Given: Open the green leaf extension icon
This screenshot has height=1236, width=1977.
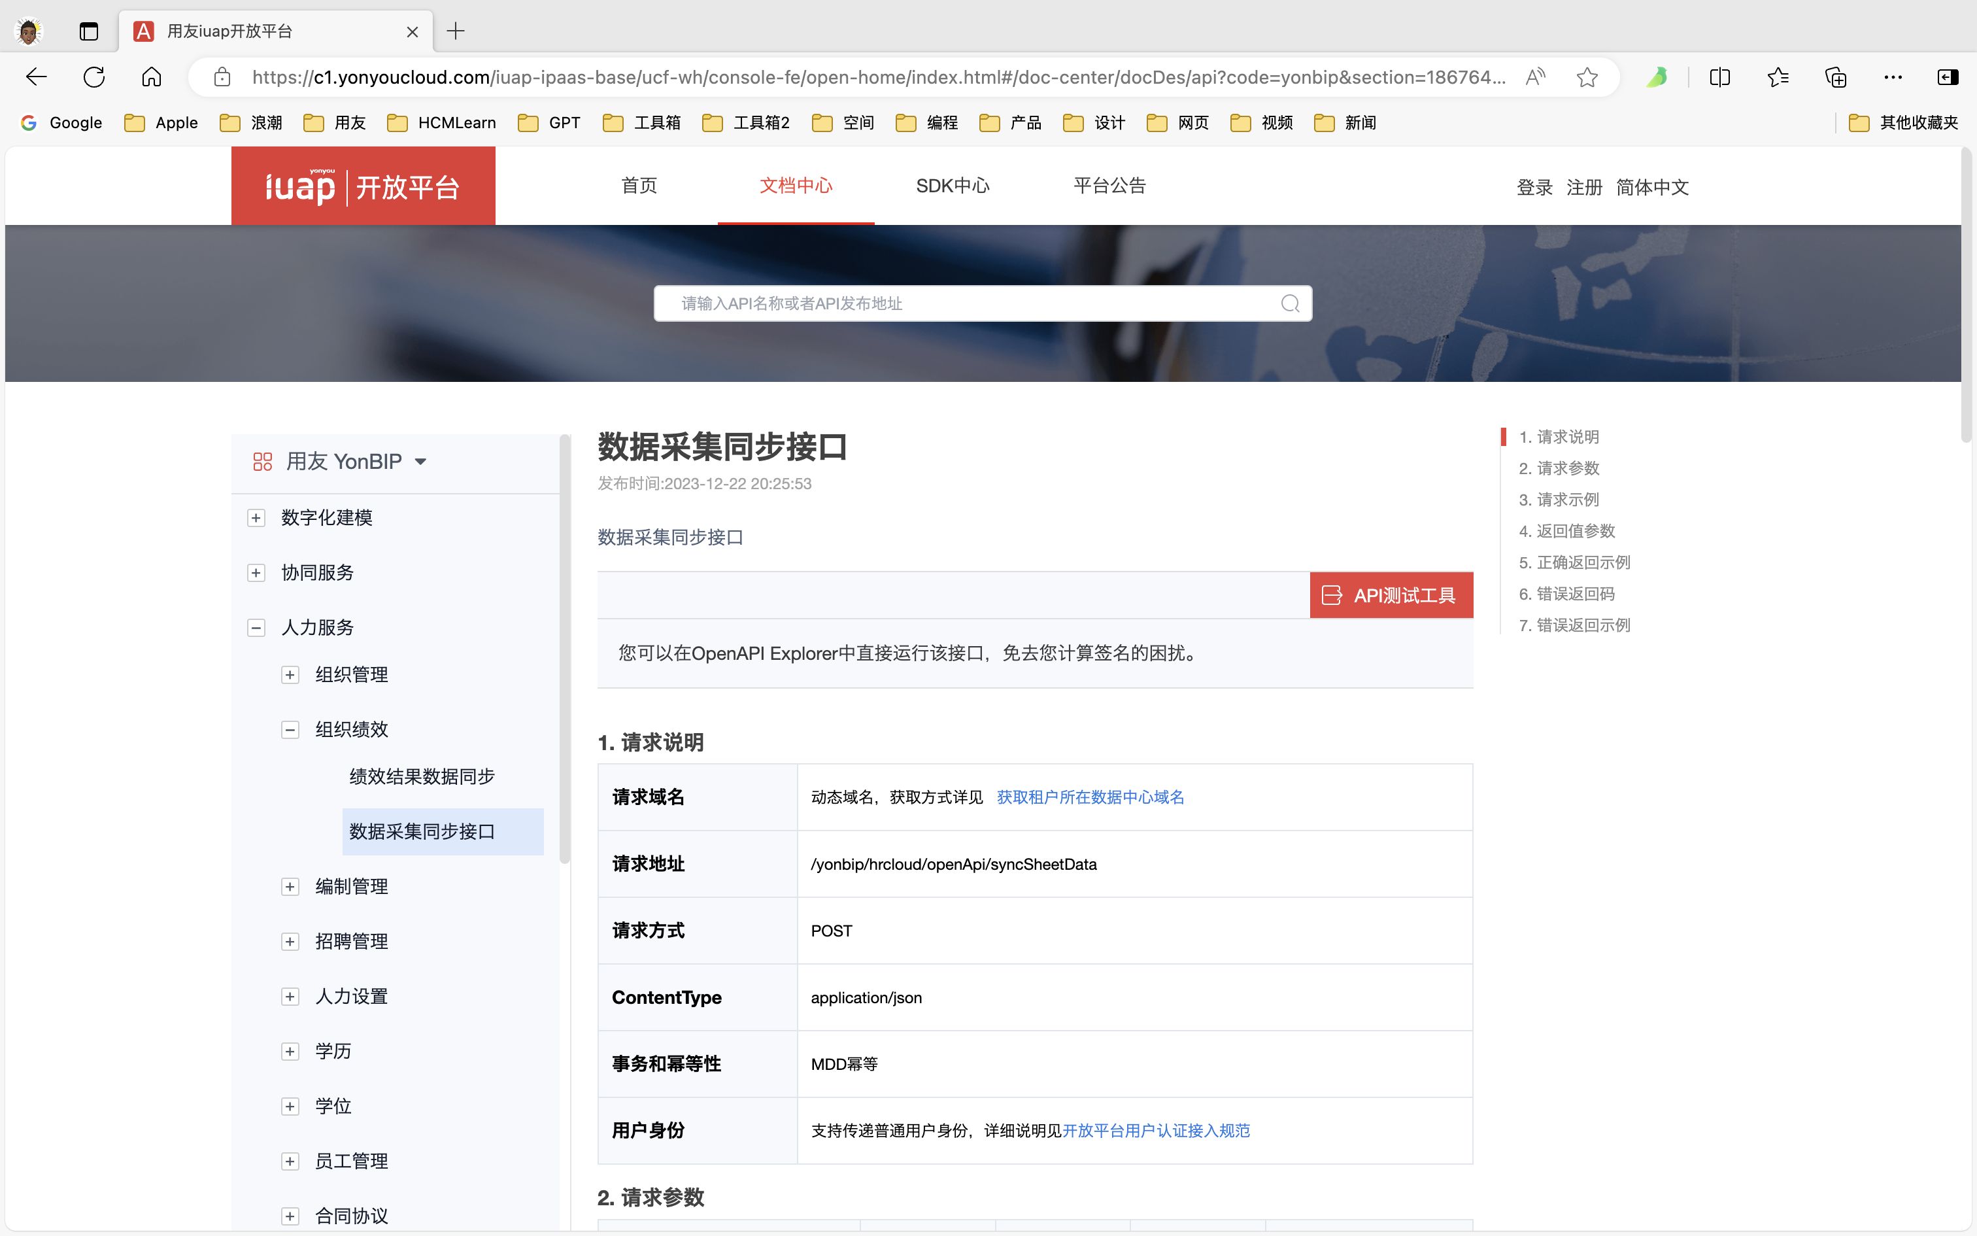Looking at the screenshot, I should 1657,77.
